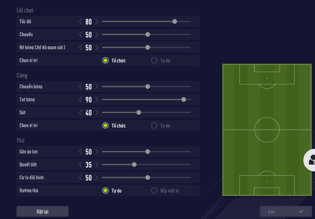Choose Bẫy việt vị for Đường thủ
The height and width of the screenshot is (219, 315).
click(154, 191)
